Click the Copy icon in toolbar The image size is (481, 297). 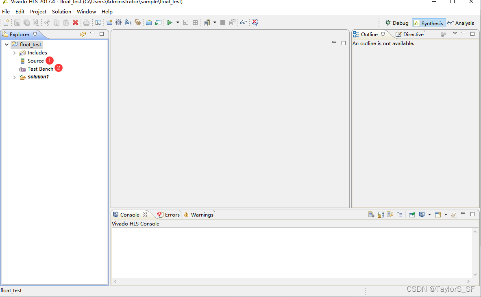coord(57,22)
